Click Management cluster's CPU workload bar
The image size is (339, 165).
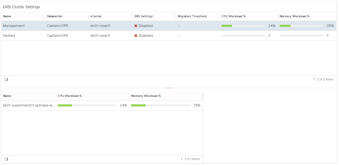(x=243, y=26)
